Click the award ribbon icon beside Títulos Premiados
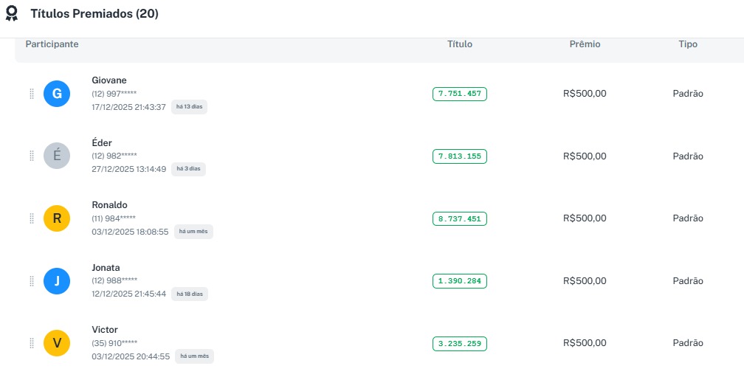Image resolution: width=744 pixels, height=380 pixels. tap(12, 14)
